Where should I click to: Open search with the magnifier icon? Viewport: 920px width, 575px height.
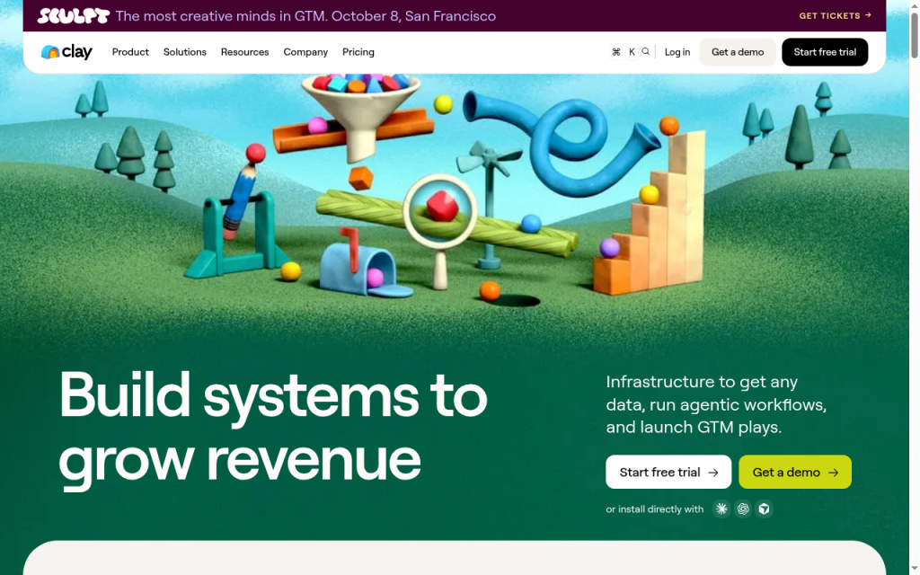tap(645, 51)
